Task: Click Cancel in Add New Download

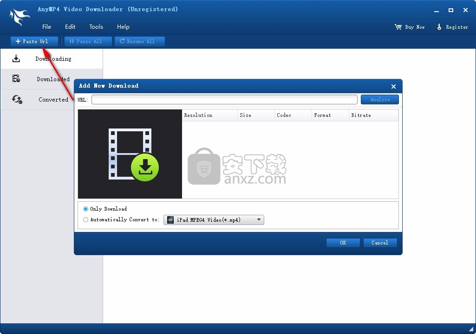Action: click(x=380, y=243)
